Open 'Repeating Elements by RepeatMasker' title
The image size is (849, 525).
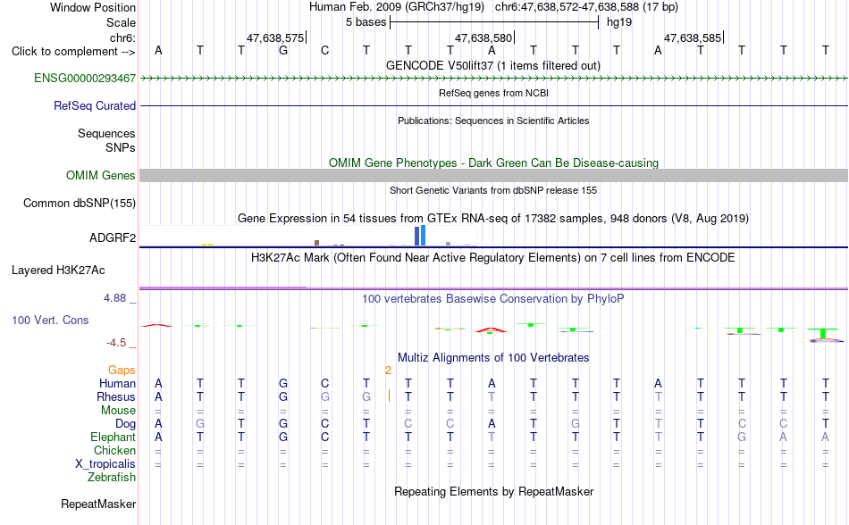pyautogui.click(x=493, y=491)
